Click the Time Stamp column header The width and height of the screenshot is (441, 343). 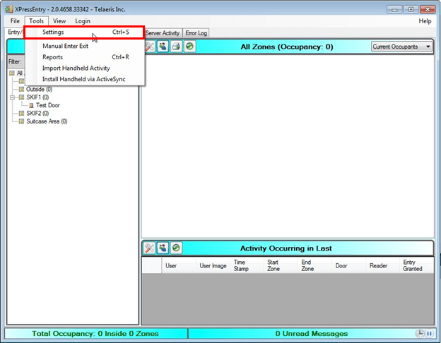pos(247,265)
